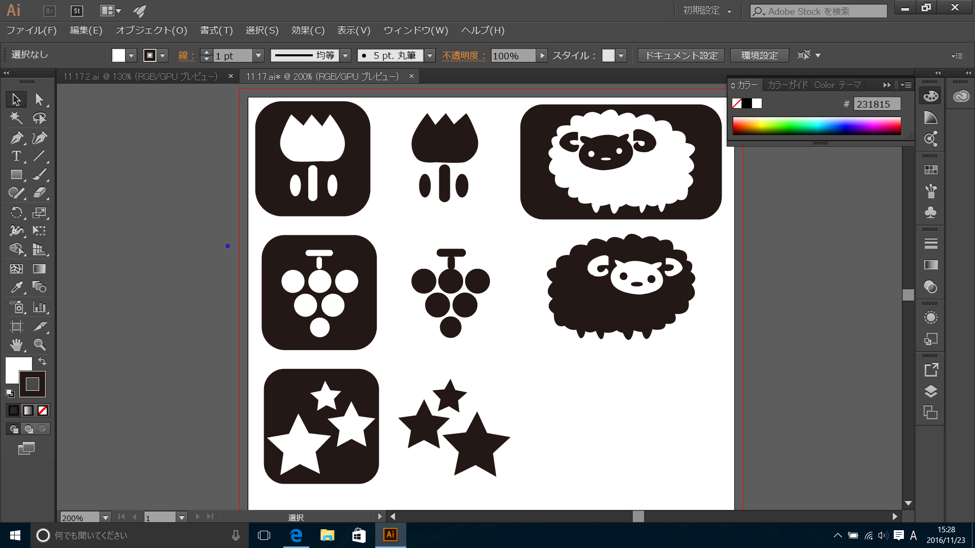Image resolution: width=975 pixels, height=548 pixels.
Task: Select the Zoom tool
Action: coord(39,345)
